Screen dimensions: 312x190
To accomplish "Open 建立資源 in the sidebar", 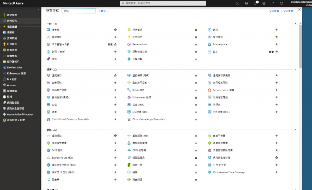I will [x=21, y=15].
